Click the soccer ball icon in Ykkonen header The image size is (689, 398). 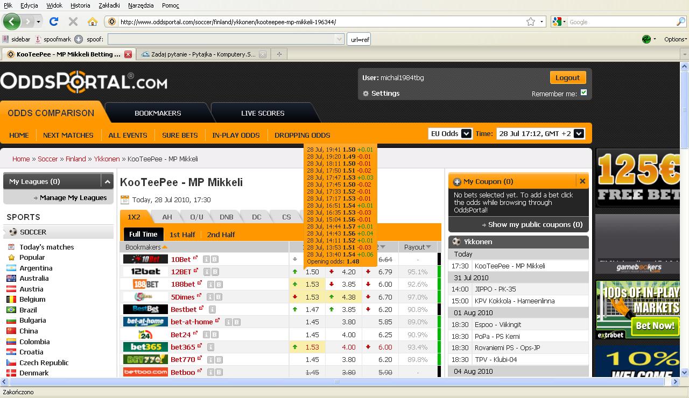[x=456, y=241]
